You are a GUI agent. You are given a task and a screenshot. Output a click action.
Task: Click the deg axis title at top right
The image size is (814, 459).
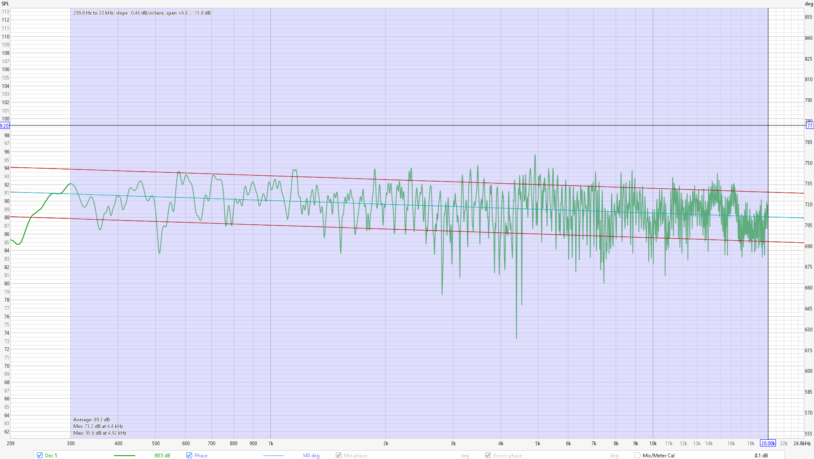point(809,4)
